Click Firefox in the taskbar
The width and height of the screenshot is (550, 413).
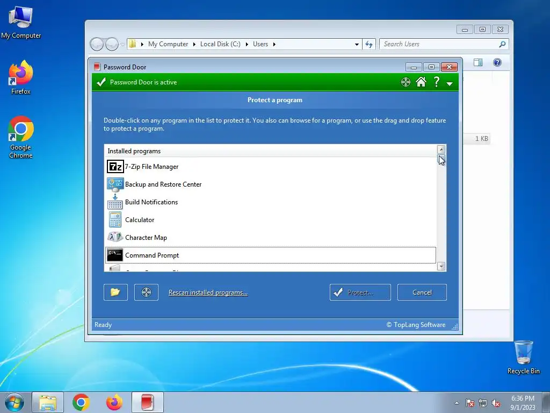click(114, 402)
